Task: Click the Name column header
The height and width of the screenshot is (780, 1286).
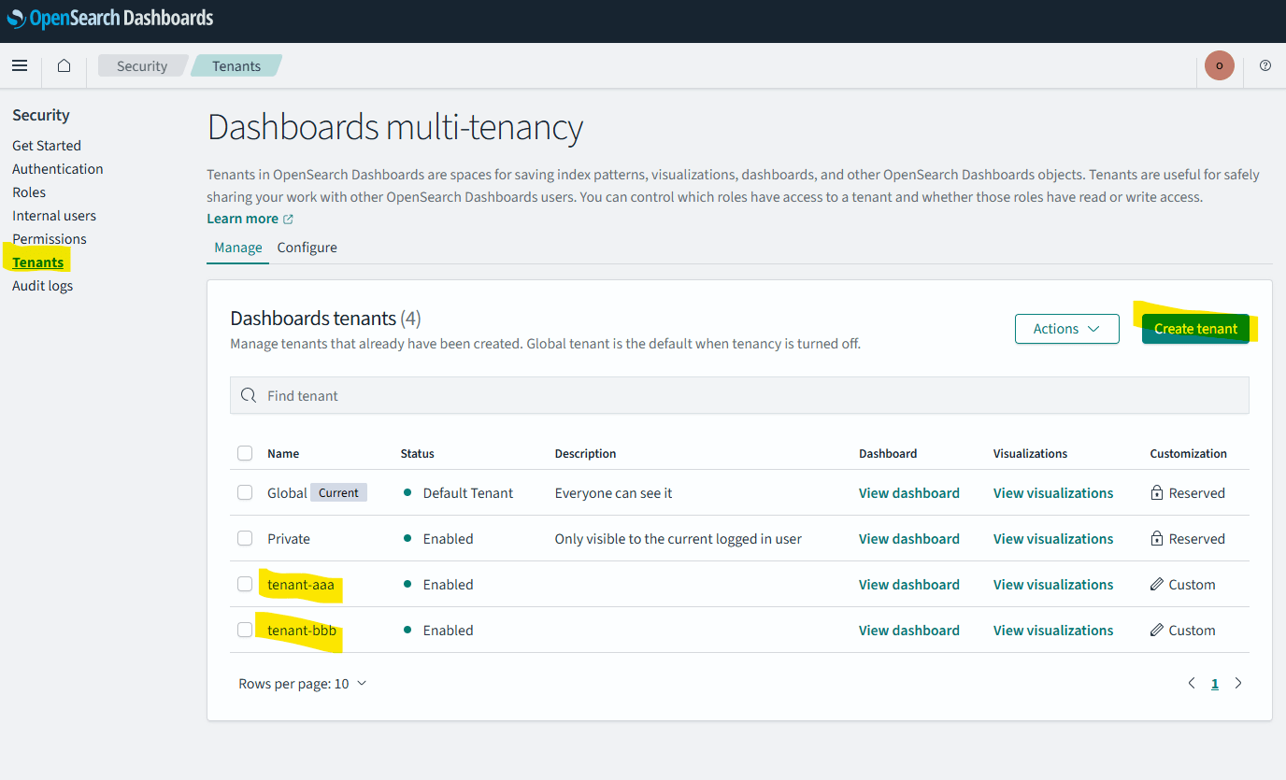Action: pos(283,454)
